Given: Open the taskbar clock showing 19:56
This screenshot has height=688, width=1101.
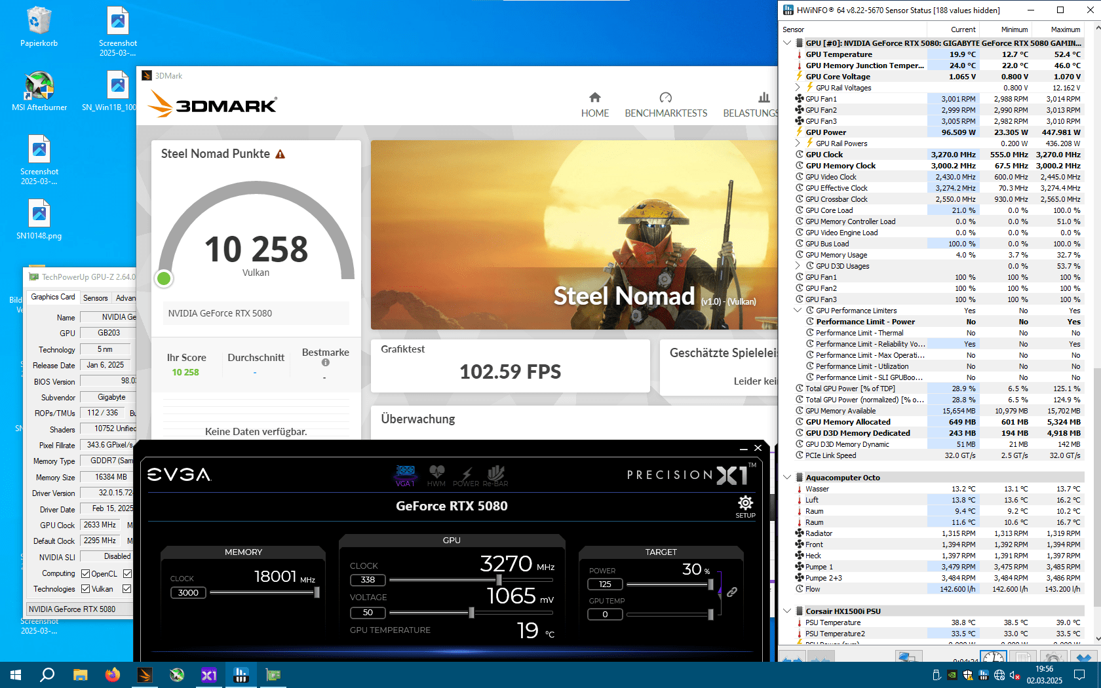Looking at the screenshot, I should point(1044,675).
